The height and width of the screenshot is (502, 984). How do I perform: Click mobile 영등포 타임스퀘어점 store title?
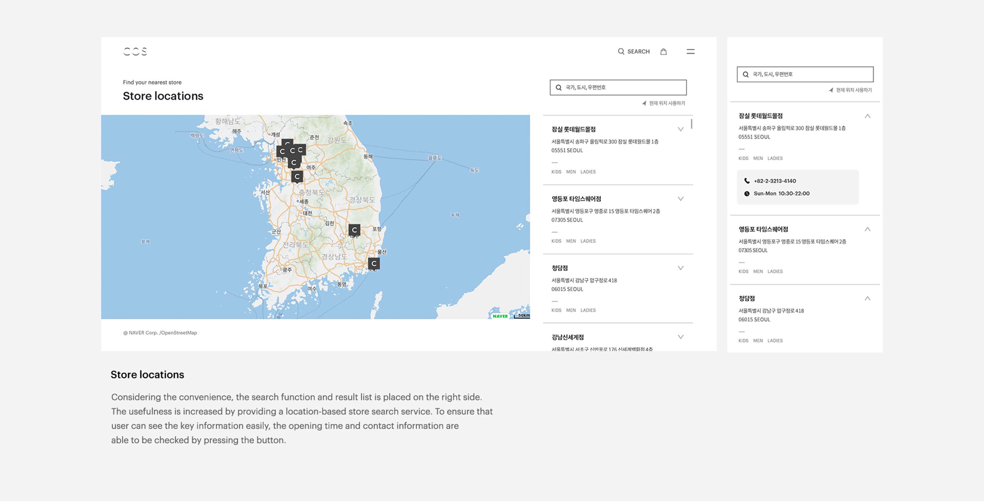(x=763, y=229)
